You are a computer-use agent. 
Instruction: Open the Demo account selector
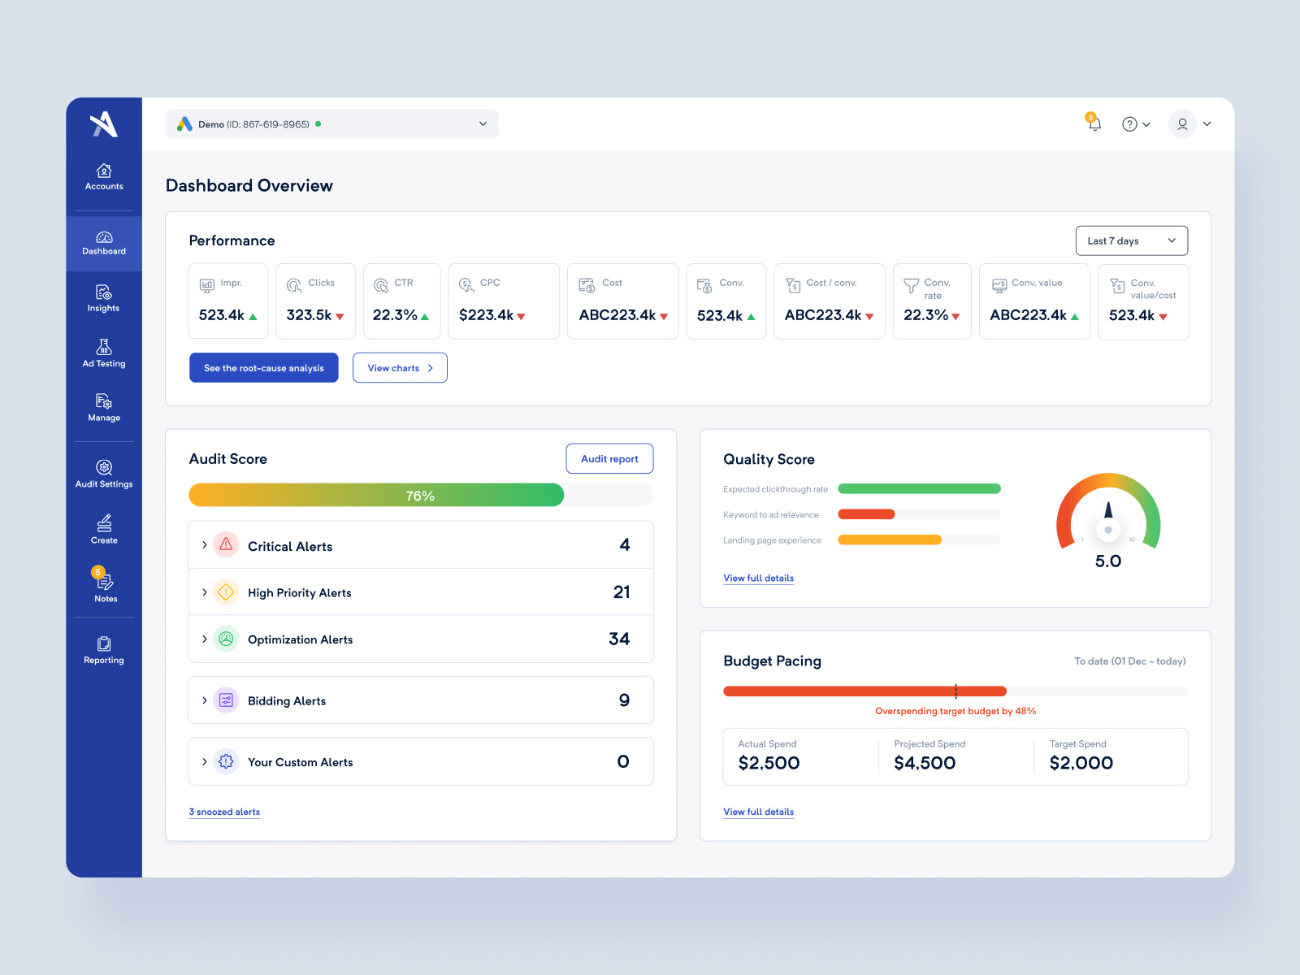[331, 123]
